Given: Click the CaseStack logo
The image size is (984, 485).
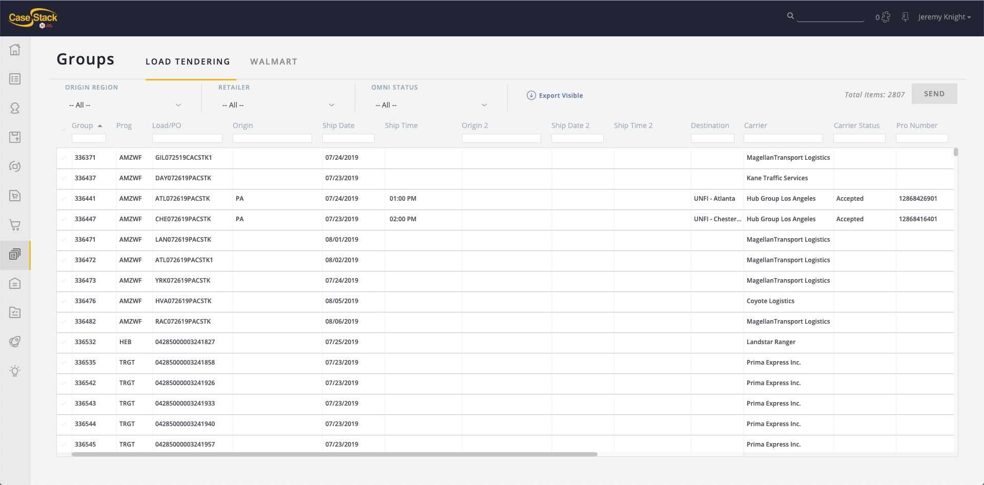Looking at the screenshot, I should (33, 18).
